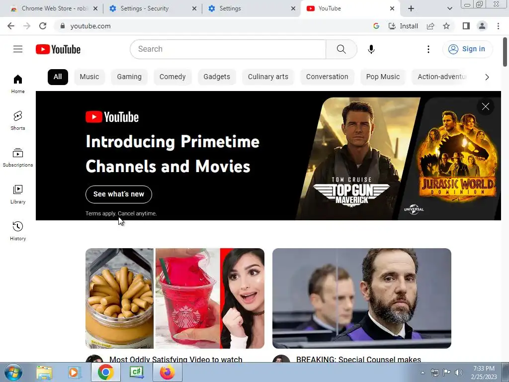
Task: Start voice search with microphone icon
Action: point(371,49)
